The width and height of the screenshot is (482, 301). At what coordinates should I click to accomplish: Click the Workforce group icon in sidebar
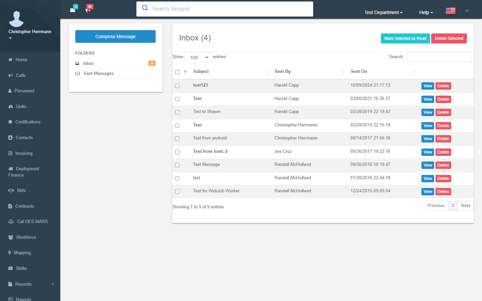[x=11, y=237]
